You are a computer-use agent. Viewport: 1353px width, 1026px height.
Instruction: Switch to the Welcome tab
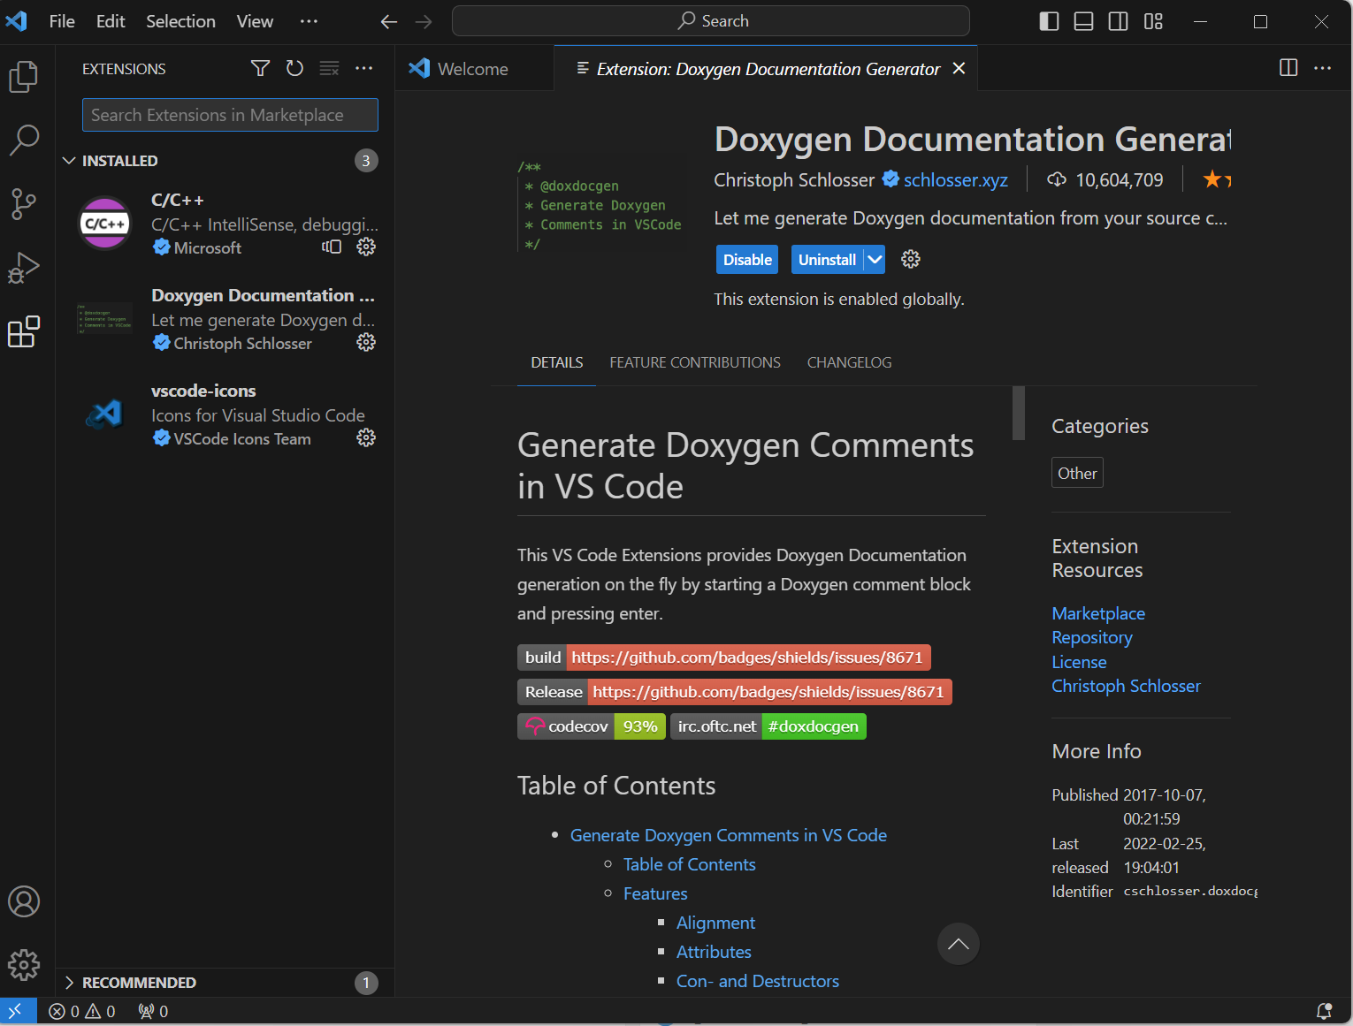(x=474, y=68)
